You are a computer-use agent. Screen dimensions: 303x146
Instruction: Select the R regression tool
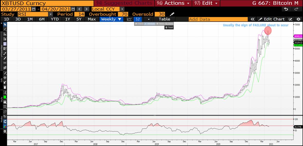click(5, 49)
